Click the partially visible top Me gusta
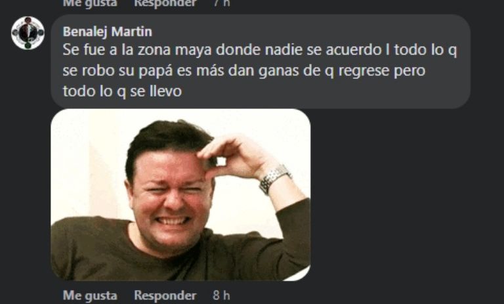504x304 pixels. click(90, 3)
